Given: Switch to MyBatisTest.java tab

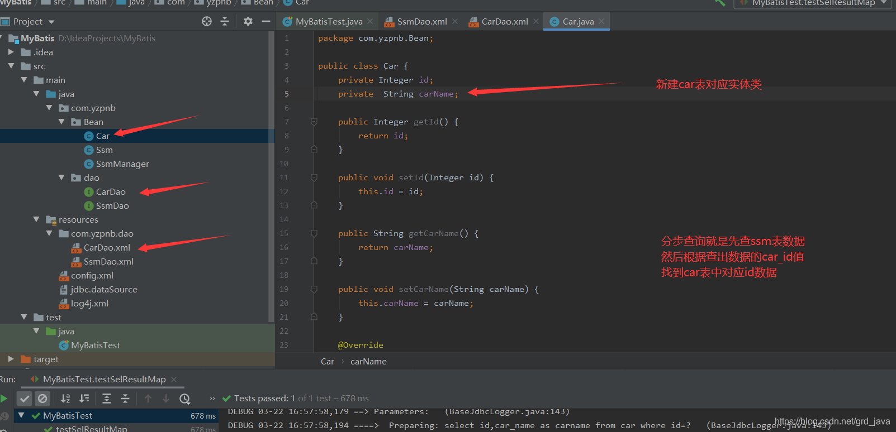Looking at the screenshot, I should [x=328, y=21].
